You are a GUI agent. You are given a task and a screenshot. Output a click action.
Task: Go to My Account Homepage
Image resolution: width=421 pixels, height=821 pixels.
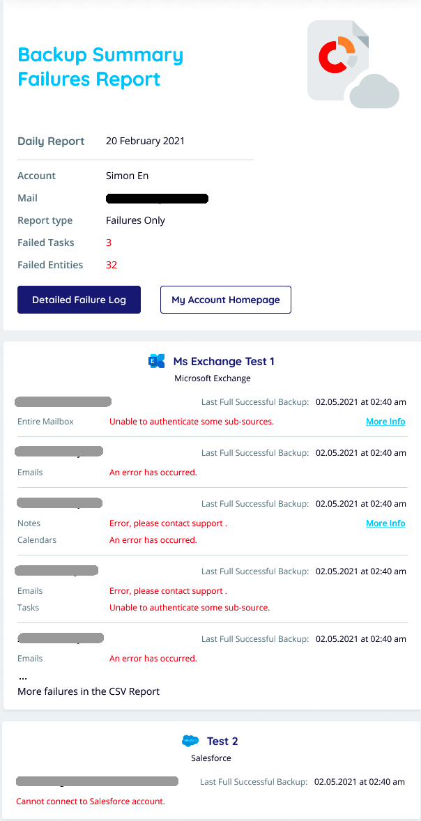point(226,300)
